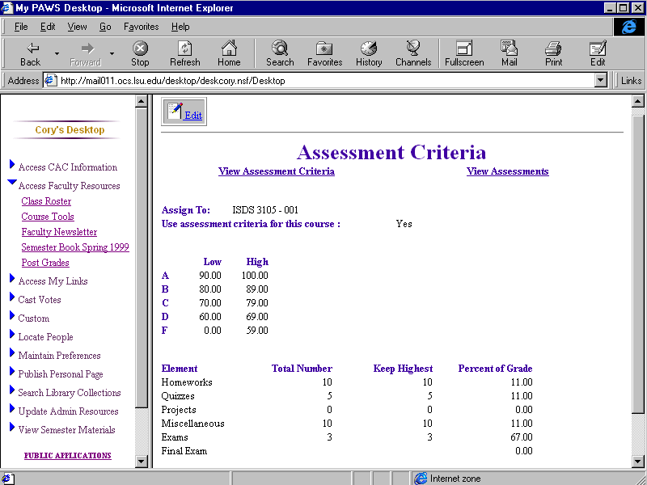Open the Forward button history dropdown arrow

tap(112, 54)
